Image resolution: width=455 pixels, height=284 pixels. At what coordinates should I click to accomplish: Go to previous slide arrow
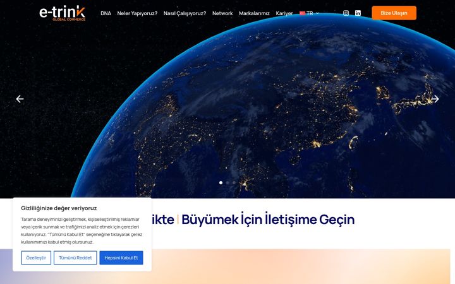pos(20,99)
